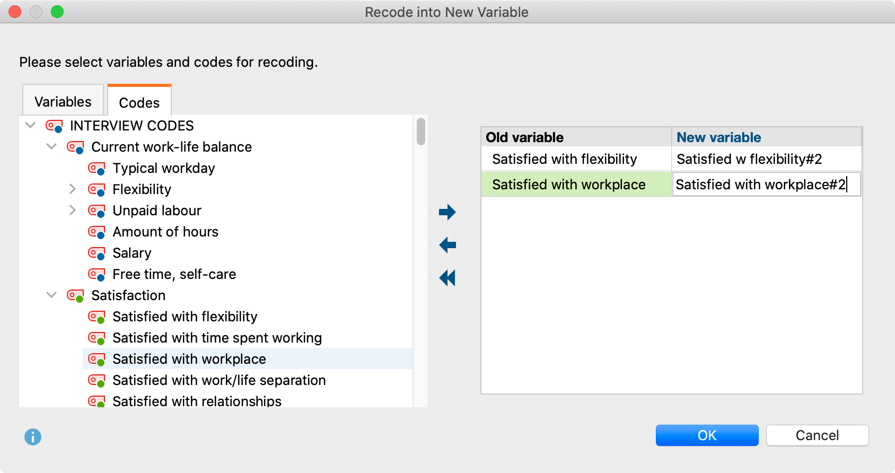Select the Codes tab
The width and height of the screenshot is (895, 473).
139,102
